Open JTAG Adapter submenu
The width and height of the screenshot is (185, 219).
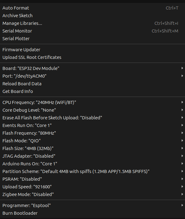92,156
